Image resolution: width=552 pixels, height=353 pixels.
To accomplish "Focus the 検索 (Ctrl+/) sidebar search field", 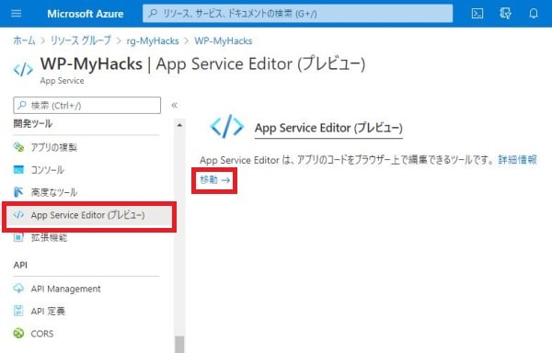I will coord(87,105).
